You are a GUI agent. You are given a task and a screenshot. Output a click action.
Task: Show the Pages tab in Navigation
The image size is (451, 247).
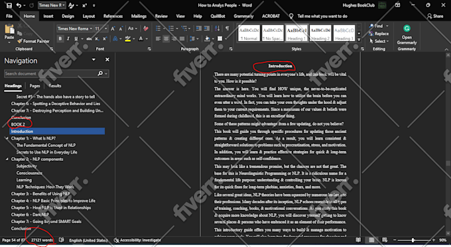[34, 86]
